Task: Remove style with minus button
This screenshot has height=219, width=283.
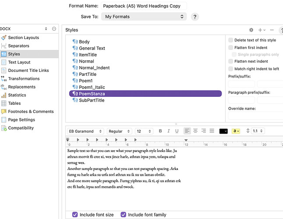Action: click(x=272, y=30)
